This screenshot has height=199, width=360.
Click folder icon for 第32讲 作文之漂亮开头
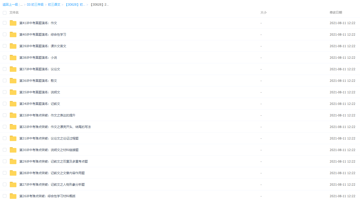coord(13,127)
